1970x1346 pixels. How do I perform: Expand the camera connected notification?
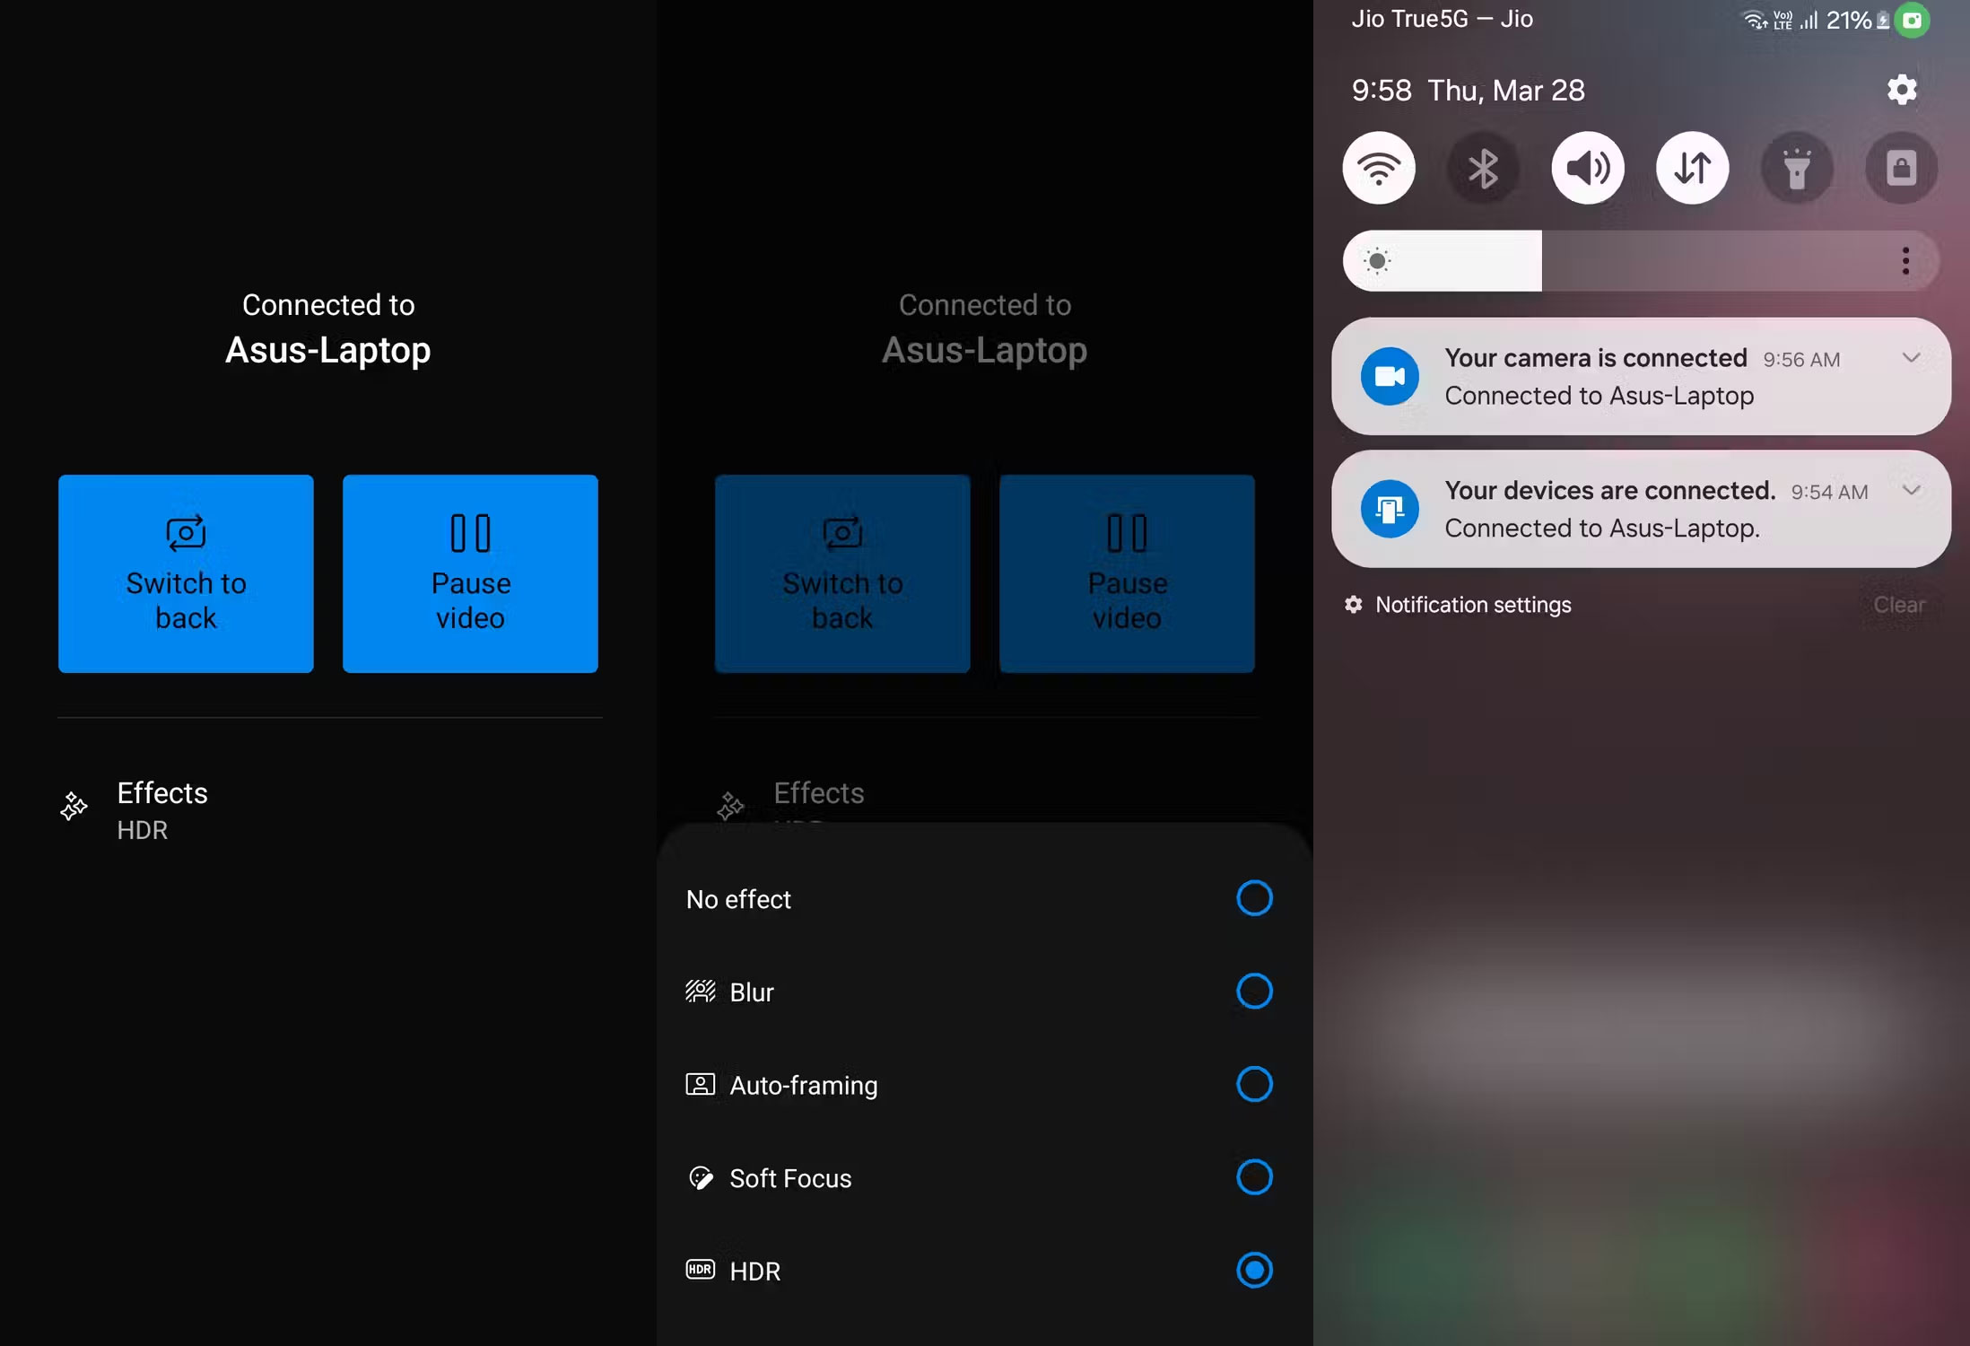click(x=1911, y=358)
